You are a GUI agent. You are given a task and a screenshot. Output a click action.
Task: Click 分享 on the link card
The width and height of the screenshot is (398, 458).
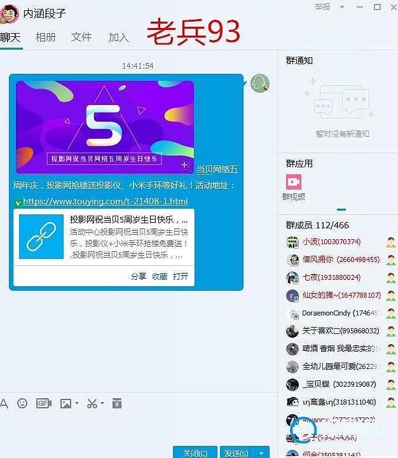139,276
